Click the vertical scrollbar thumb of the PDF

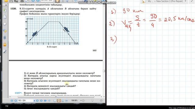[104, 71]
